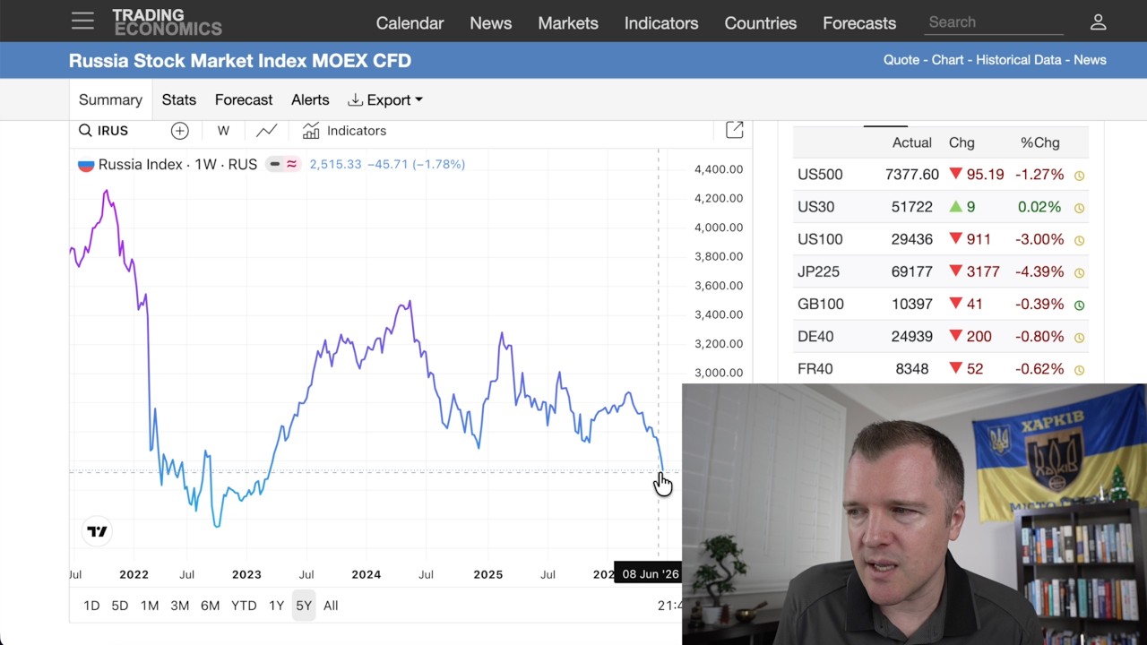Screen dimensions: 1147x645
Task: Change chart type with line icon
Action: pyautogui.click(x=266, y=131)
